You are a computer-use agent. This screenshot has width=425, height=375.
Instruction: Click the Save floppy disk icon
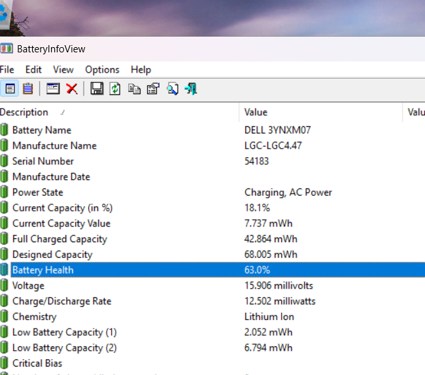[97, 88]
